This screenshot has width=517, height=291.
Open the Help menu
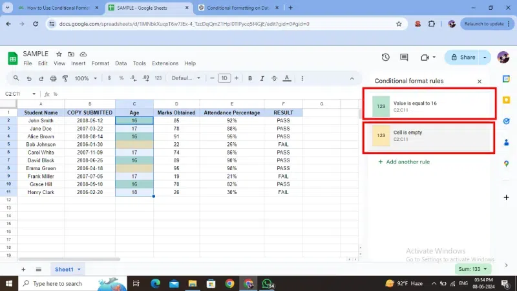pos(190,63)
